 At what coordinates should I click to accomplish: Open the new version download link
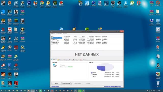tap(113, 87)
